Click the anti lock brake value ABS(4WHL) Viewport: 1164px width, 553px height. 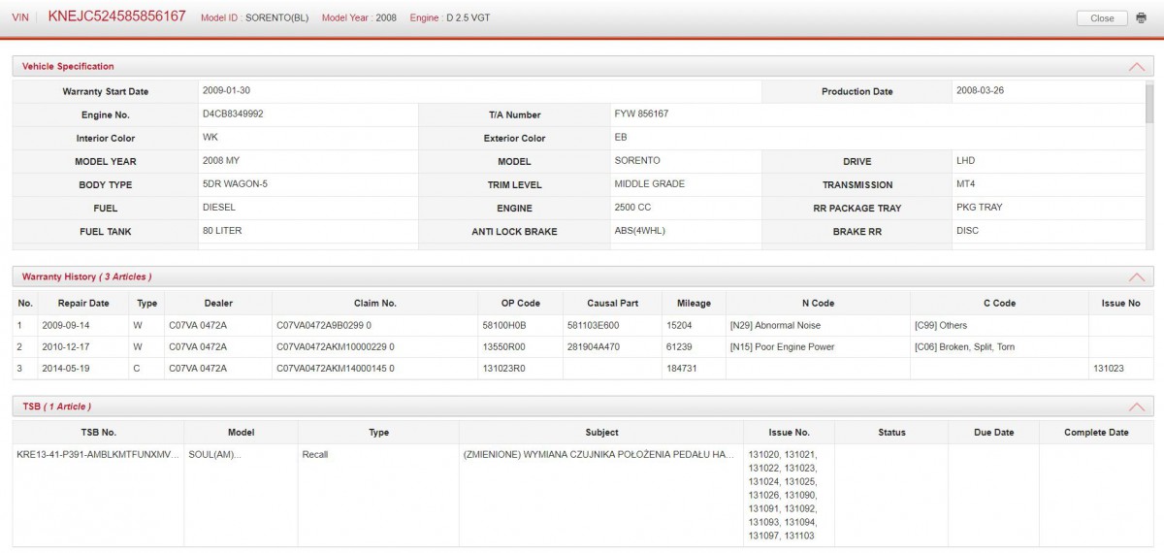(x=640, y=231)
